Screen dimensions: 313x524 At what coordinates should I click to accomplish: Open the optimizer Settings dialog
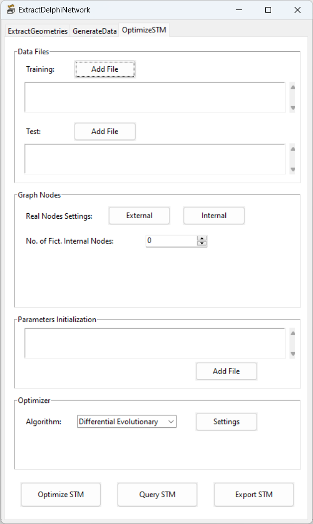click(x=226, y=421)
